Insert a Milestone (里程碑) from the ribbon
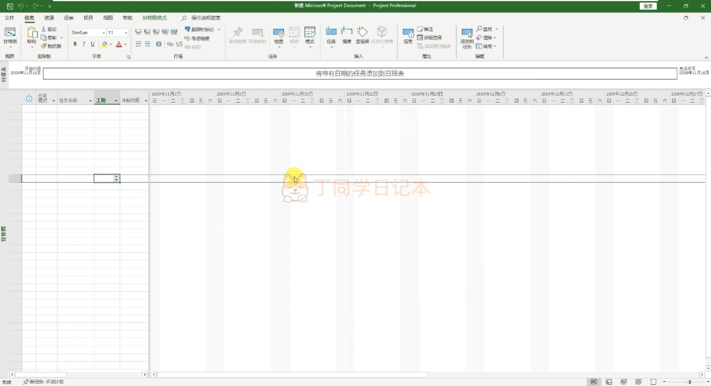The image size is (711, 386). pyautogui.click(x=362, y=34)
